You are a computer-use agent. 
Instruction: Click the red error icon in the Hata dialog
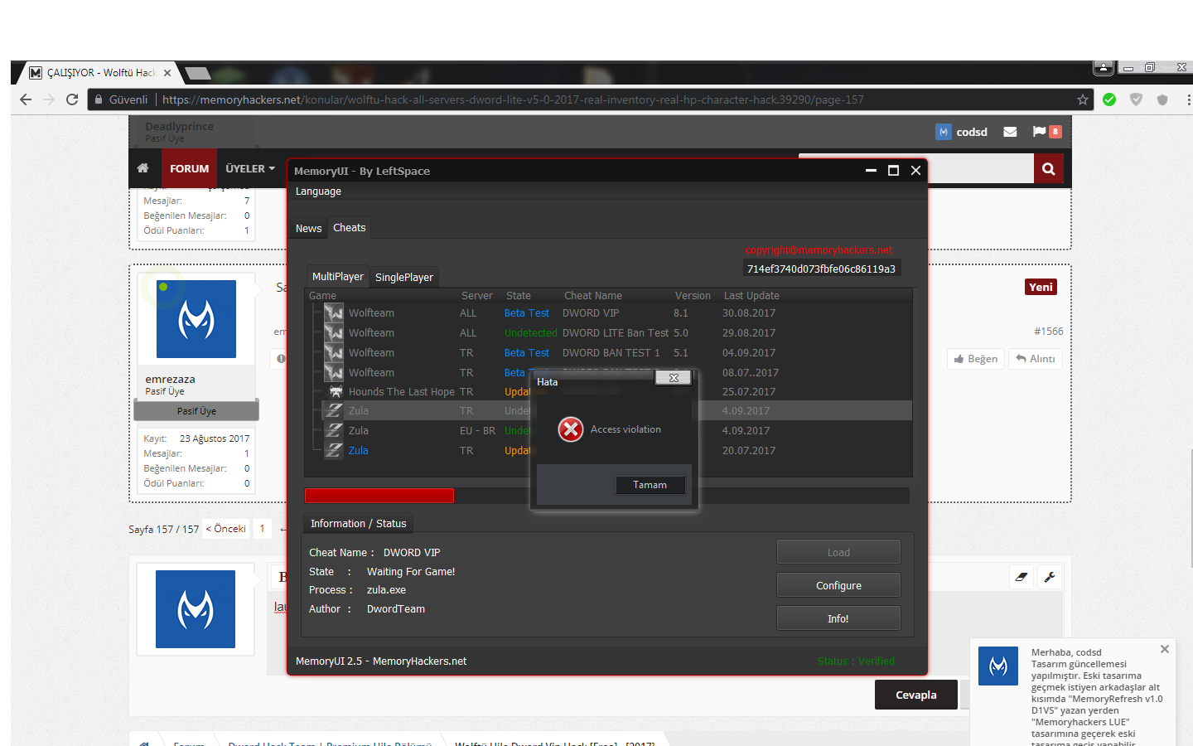click(571, 429)
